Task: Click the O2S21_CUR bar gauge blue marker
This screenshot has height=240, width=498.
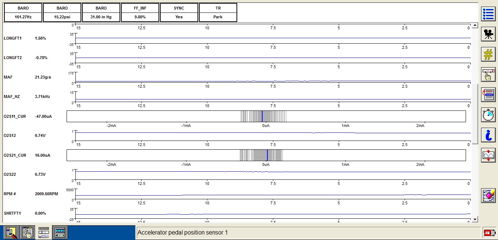Action: coord(267,155)
